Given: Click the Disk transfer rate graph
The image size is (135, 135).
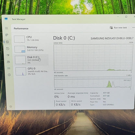Looking at the screenshot, I should point(93,82).
